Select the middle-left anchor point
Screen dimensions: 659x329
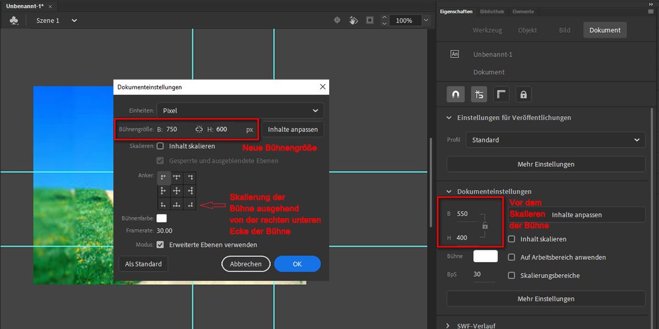(164, 191)
